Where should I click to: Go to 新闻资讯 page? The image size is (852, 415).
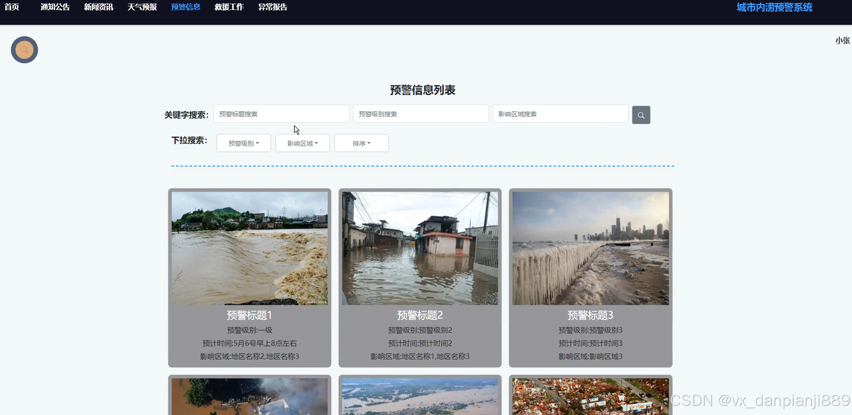click(x=98, y=7)
